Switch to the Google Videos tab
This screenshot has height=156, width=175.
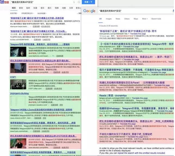(127, 19)
